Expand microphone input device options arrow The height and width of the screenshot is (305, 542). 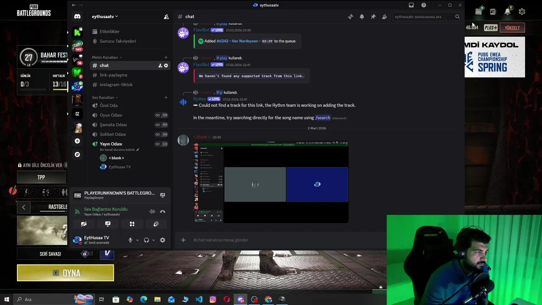[137, 240]
